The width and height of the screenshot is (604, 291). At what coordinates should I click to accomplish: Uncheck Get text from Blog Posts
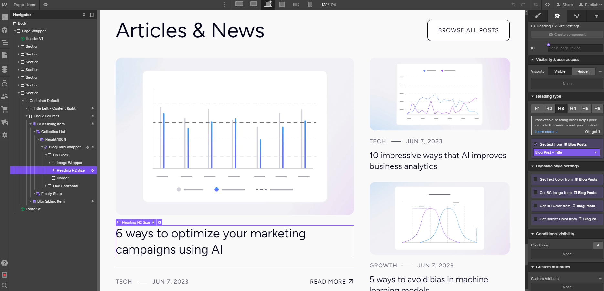tap(536, 144)
